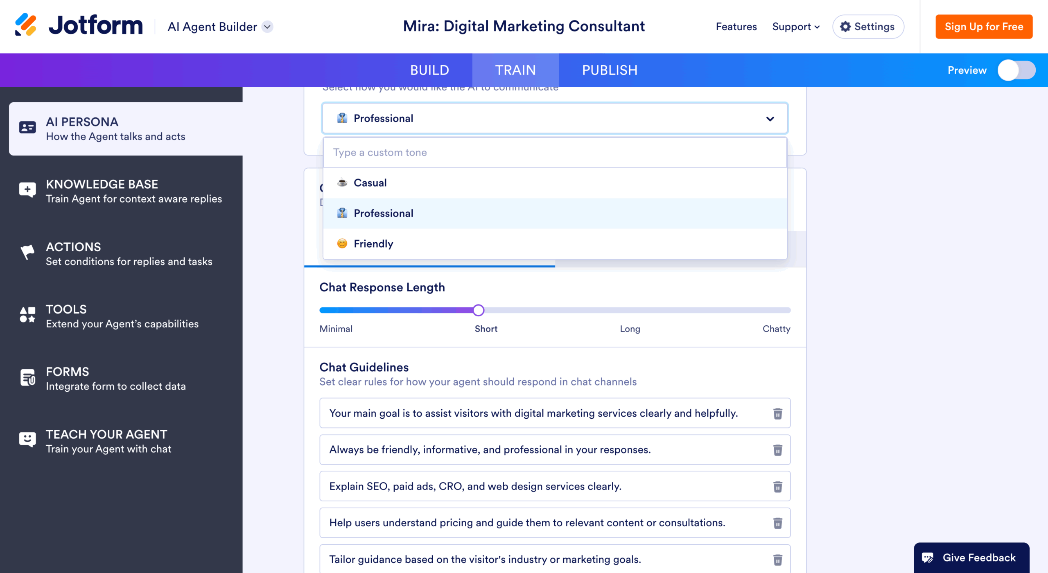Delete the 'Help users understand pricing' guideline
Viewport: 1048px width, 573px height.
tap(778, 523)
